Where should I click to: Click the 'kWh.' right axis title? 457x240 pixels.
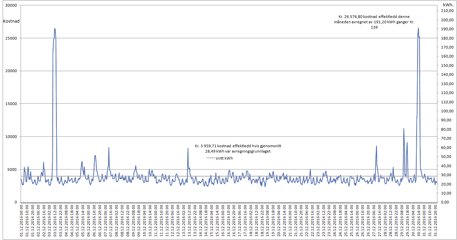coord(447,5)
